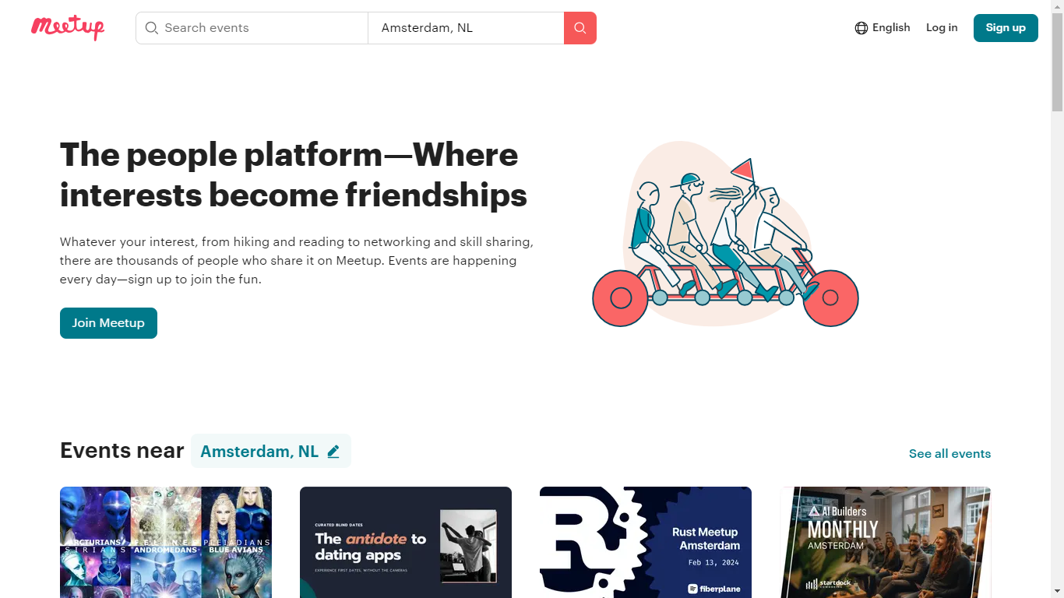Screen dimensions: 1064x598
Task: Open the English language selector
Action: pos(883,28)
